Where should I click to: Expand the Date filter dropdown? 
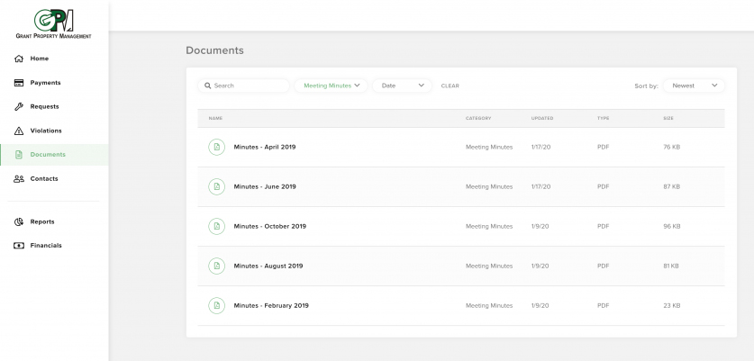[x=402, y=86]
